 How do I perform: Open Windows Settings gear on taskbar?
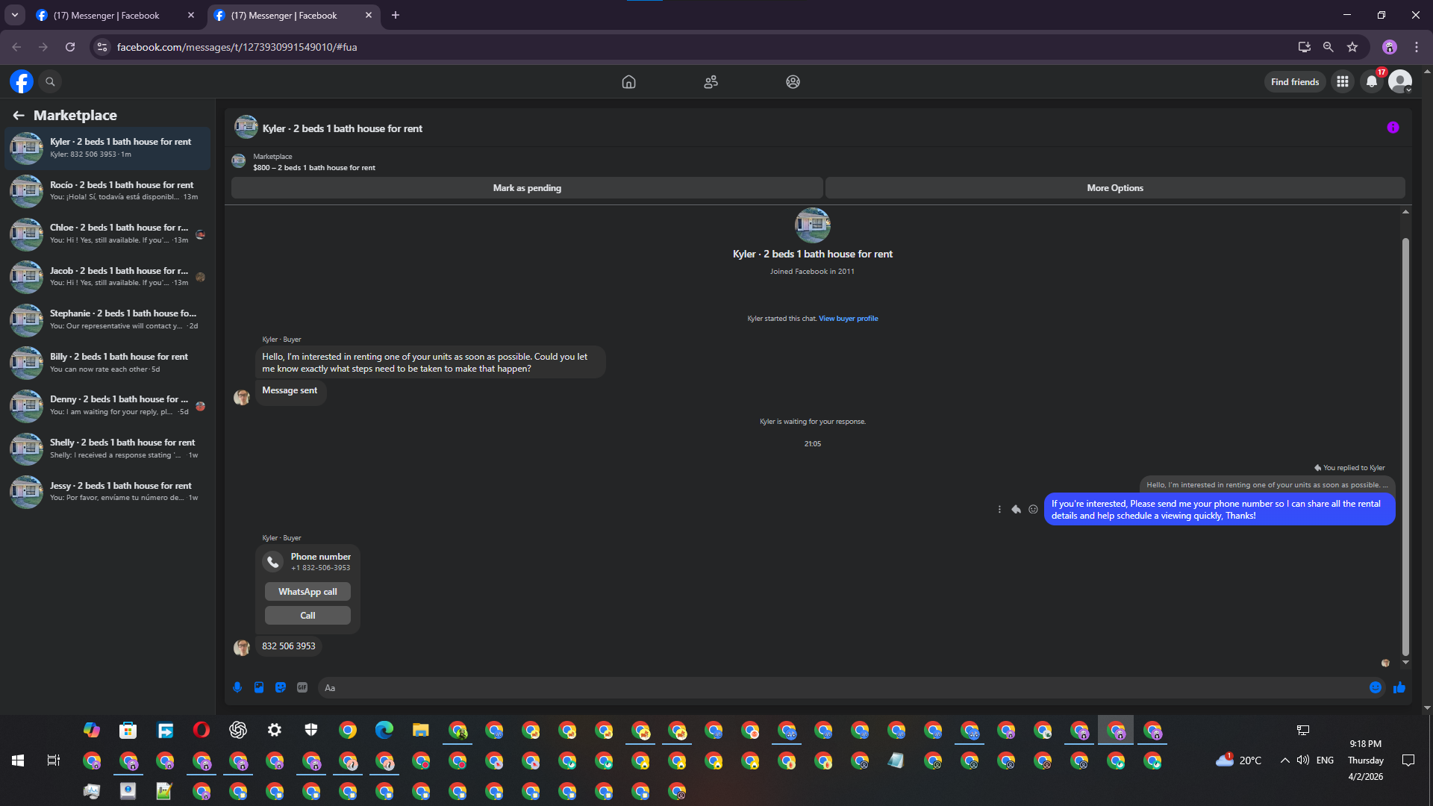click(x=275, y=730)
